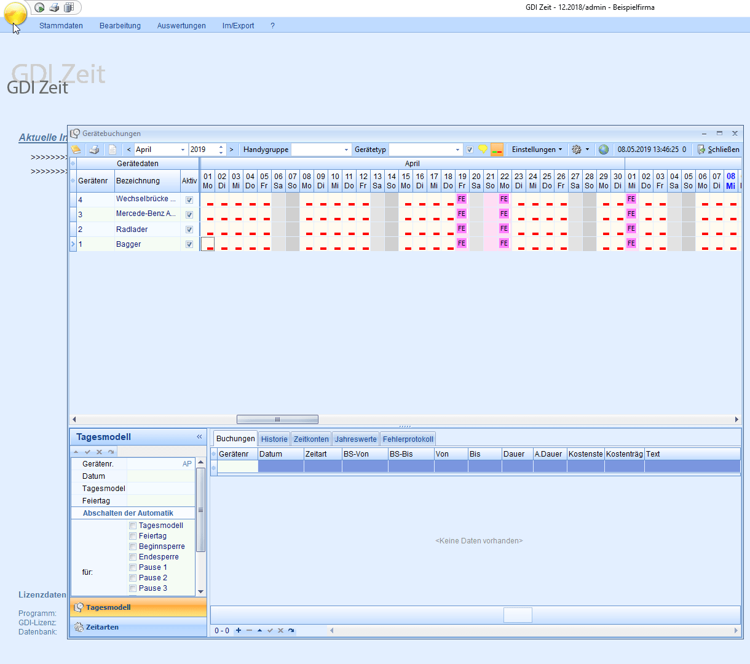Click the clock icon in quick access bar

39,7
